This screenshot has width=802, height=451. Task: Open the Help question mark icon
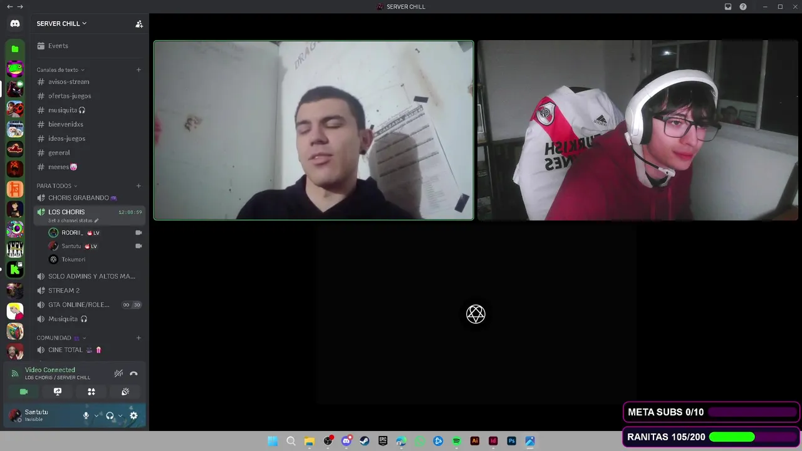[743, 7]
